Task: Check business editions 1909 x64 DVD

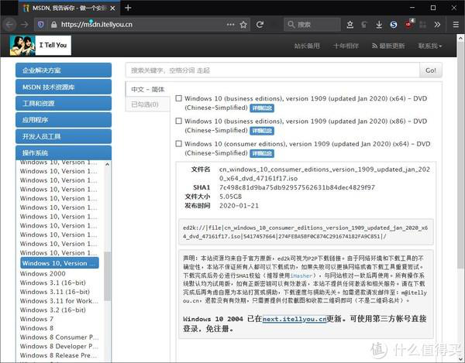Action: coord(178,98)
